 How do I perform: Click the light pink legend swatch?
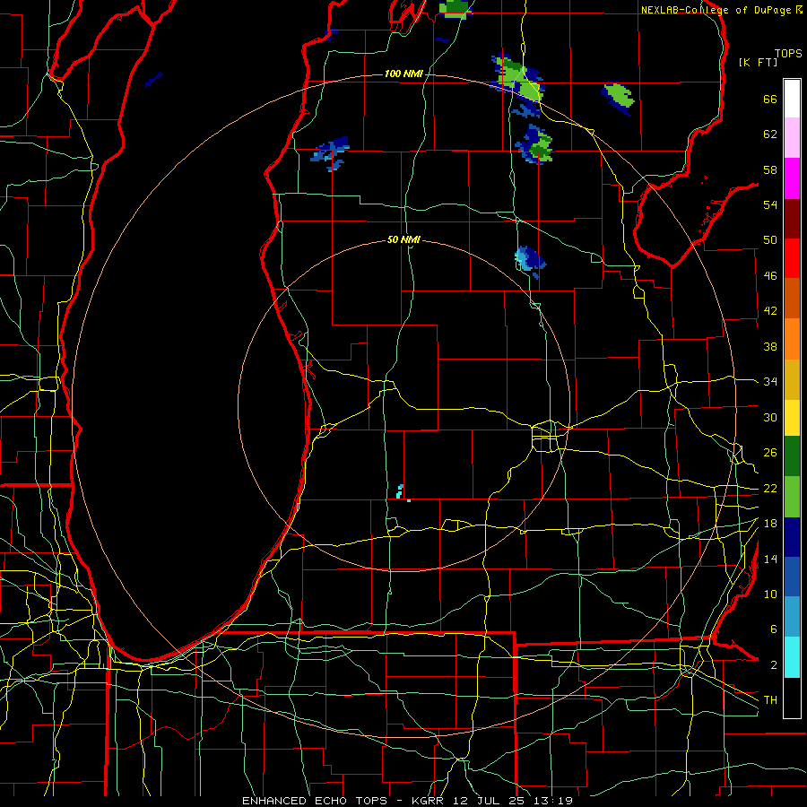792,137
